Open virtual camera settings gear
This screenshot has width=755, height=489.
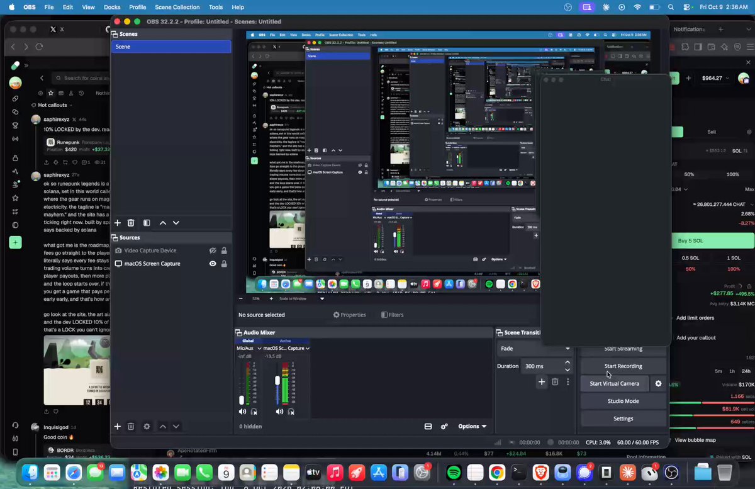(x=659, y=383)
